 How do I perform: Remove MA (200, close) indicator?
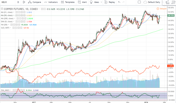click(x=25, y=18)
